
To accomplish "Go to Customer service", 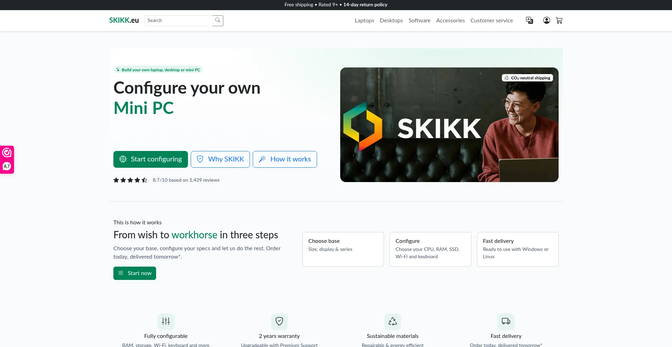I will pos(491,21).
